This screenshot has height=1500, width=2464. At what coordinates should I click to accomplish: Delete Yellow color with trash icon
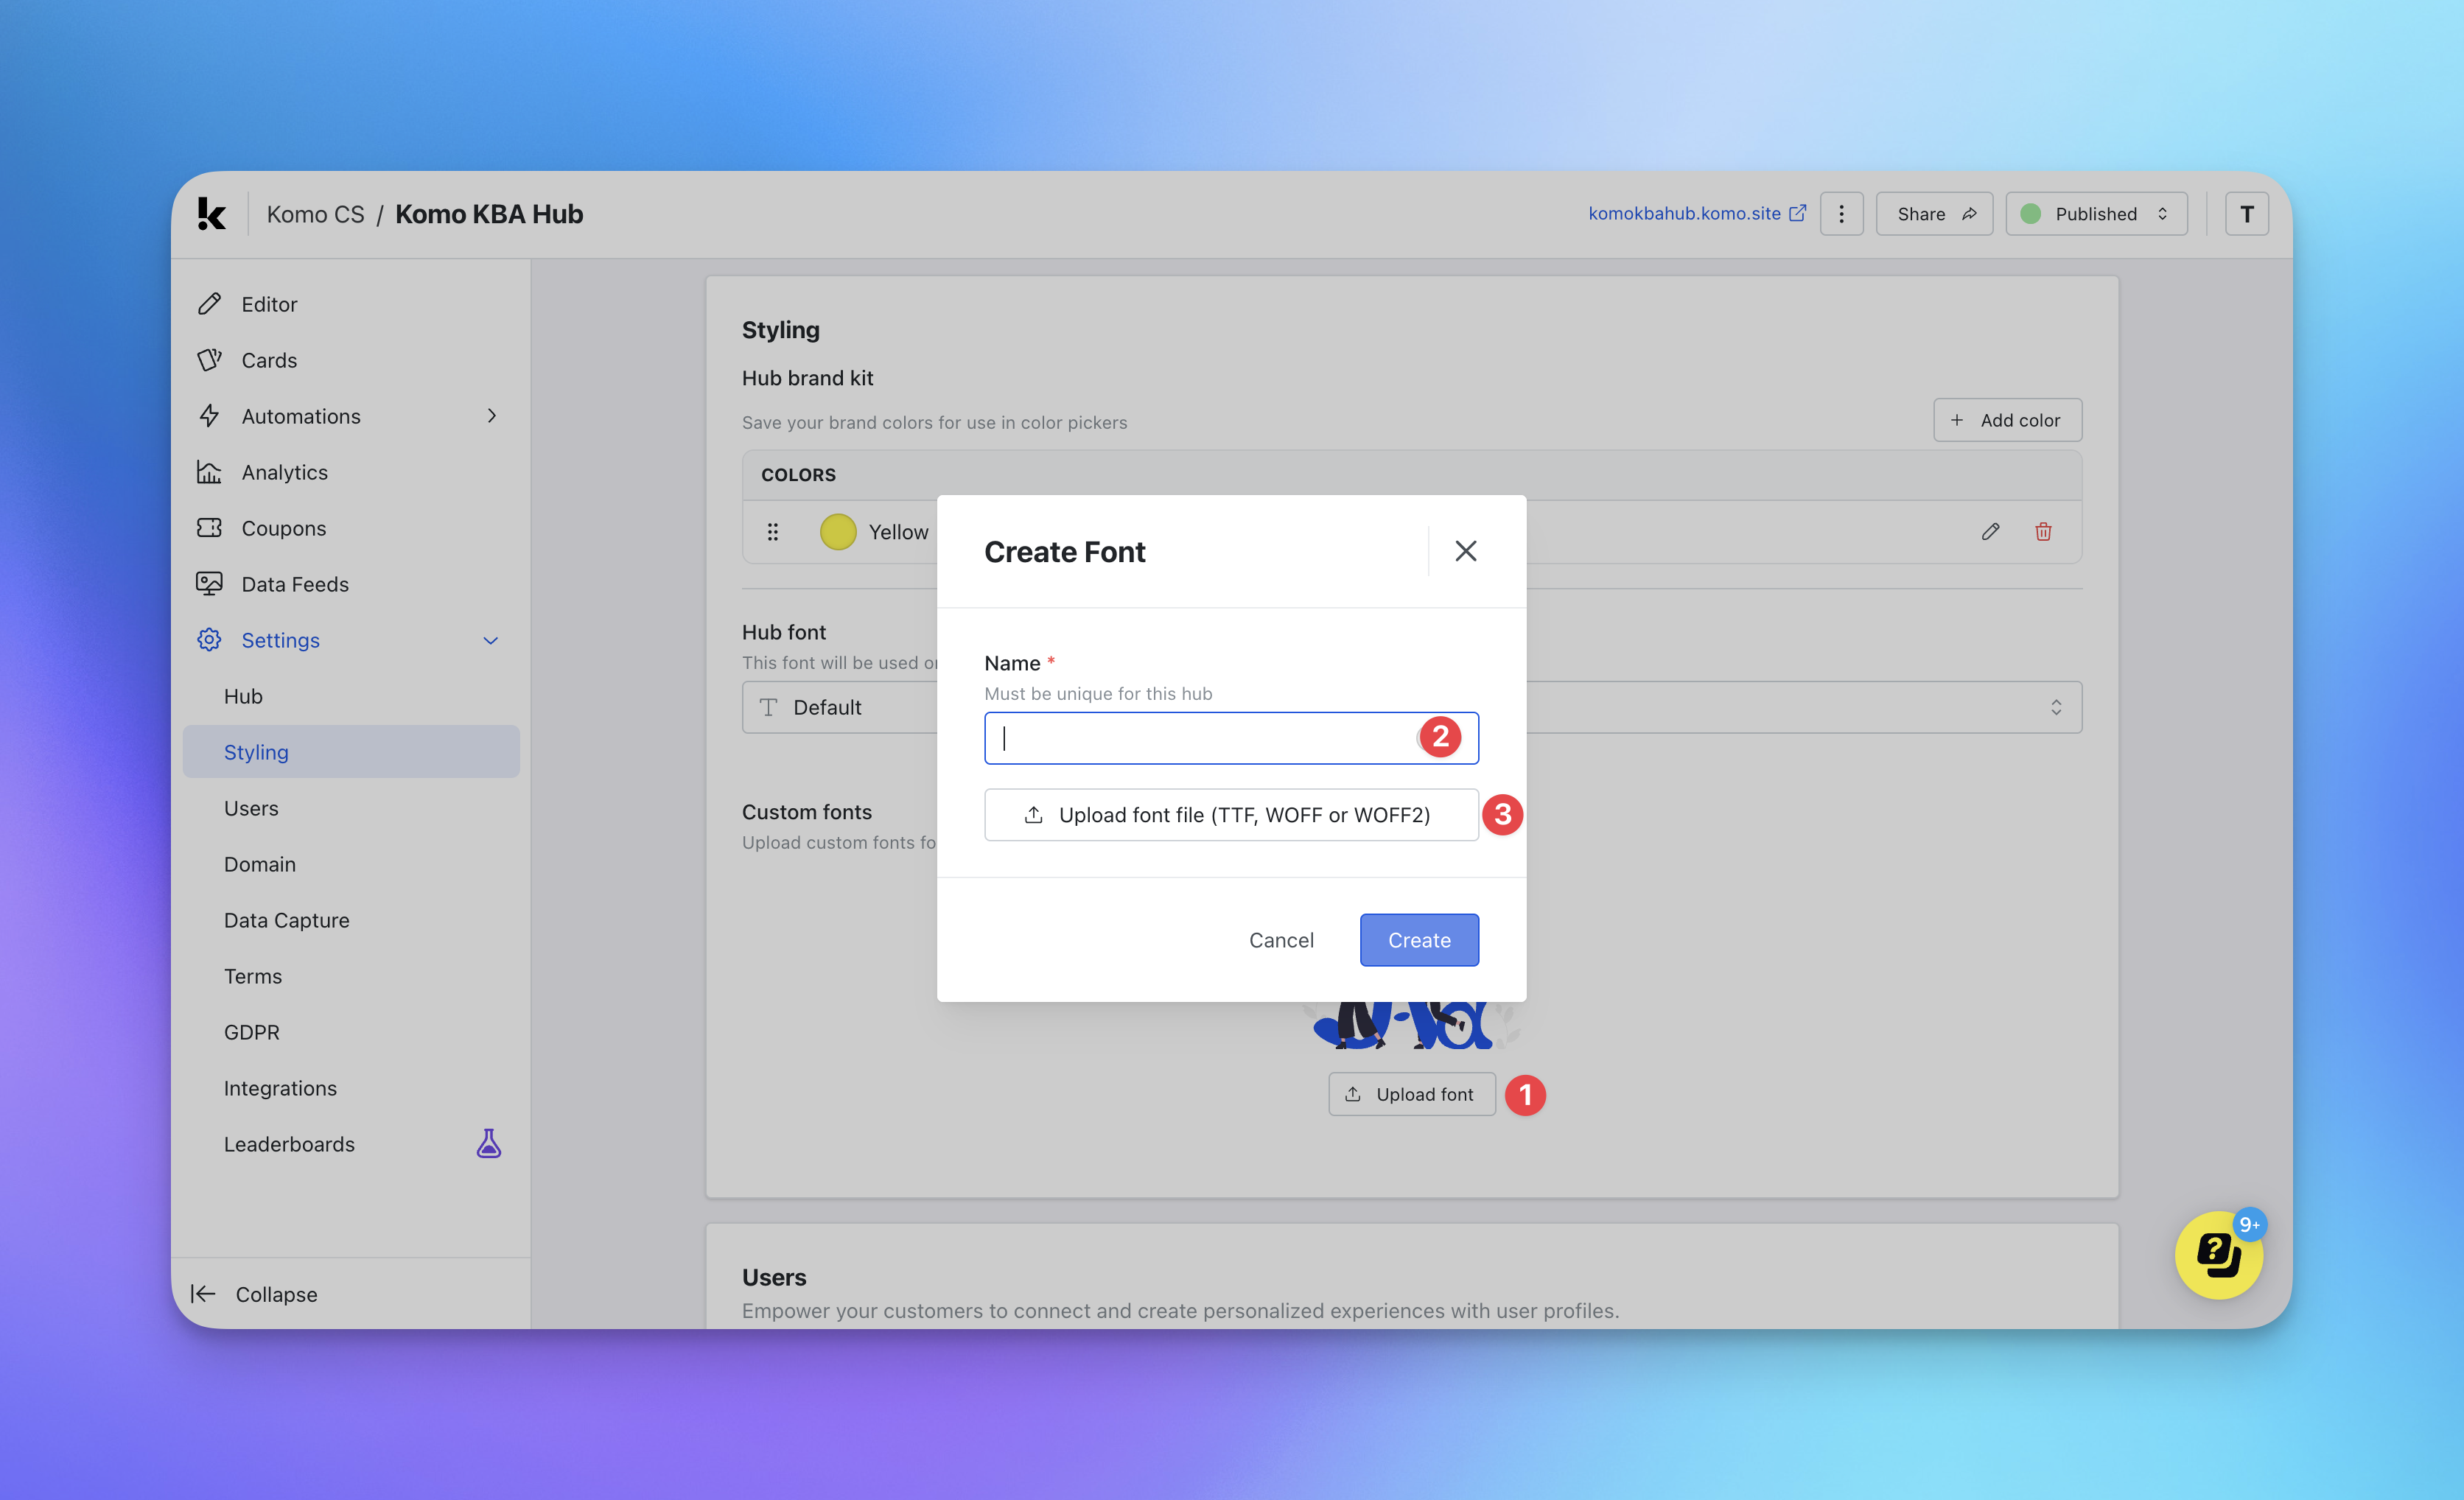click(2043, 532)
